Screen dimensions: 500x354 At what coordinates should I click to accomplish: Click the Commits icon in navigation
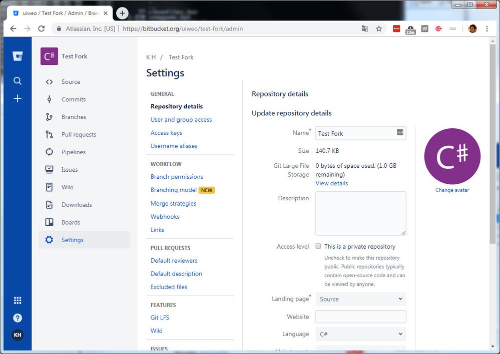tap(49, 99)
